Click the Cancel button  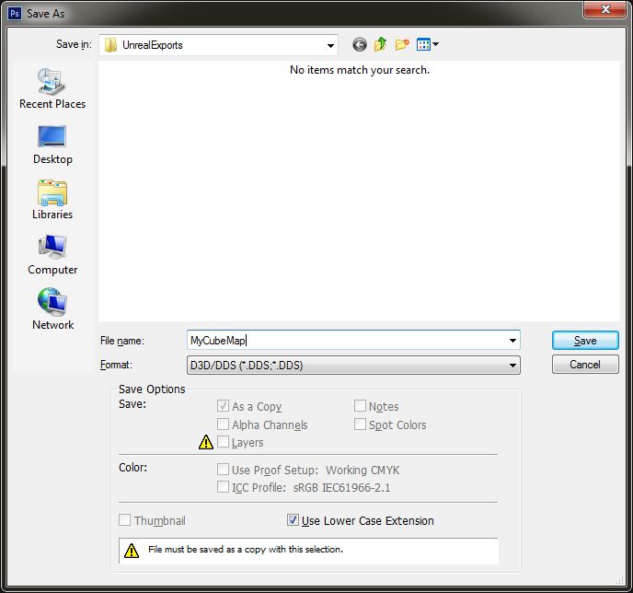pos(585,365)
